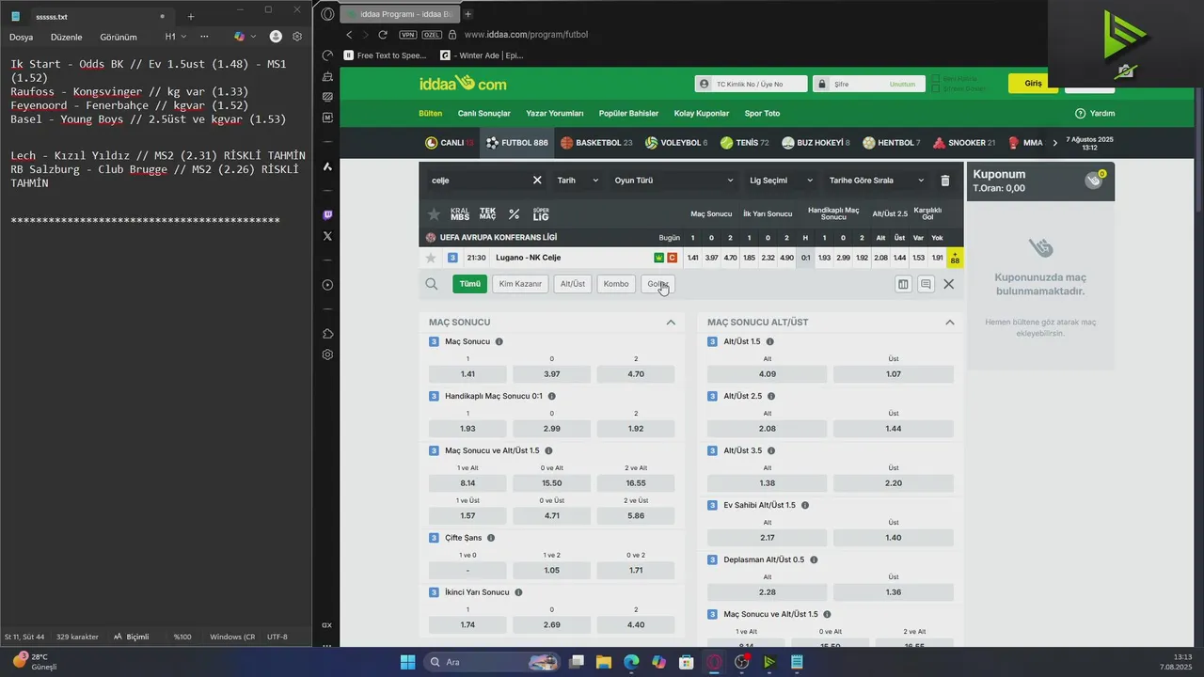
Task: Open X (Twitter) in Opera sidebar
Action: tap(327, 236)
